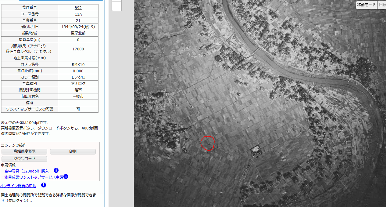Click the ダウンロード button
The image size is (386, 207).
[24, 159]
